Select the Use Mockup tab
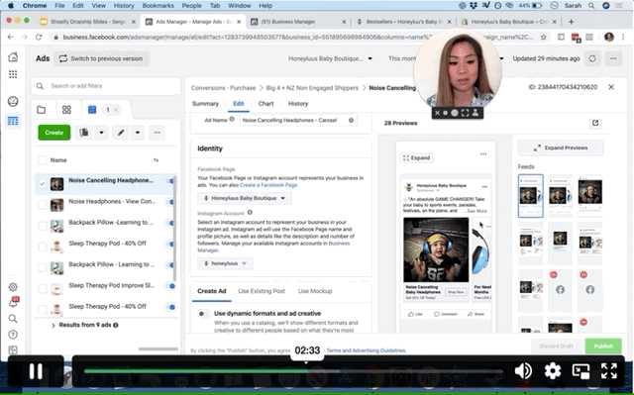Image resolution: width=634 pixels, height=395 pixels. pos(315,291)
